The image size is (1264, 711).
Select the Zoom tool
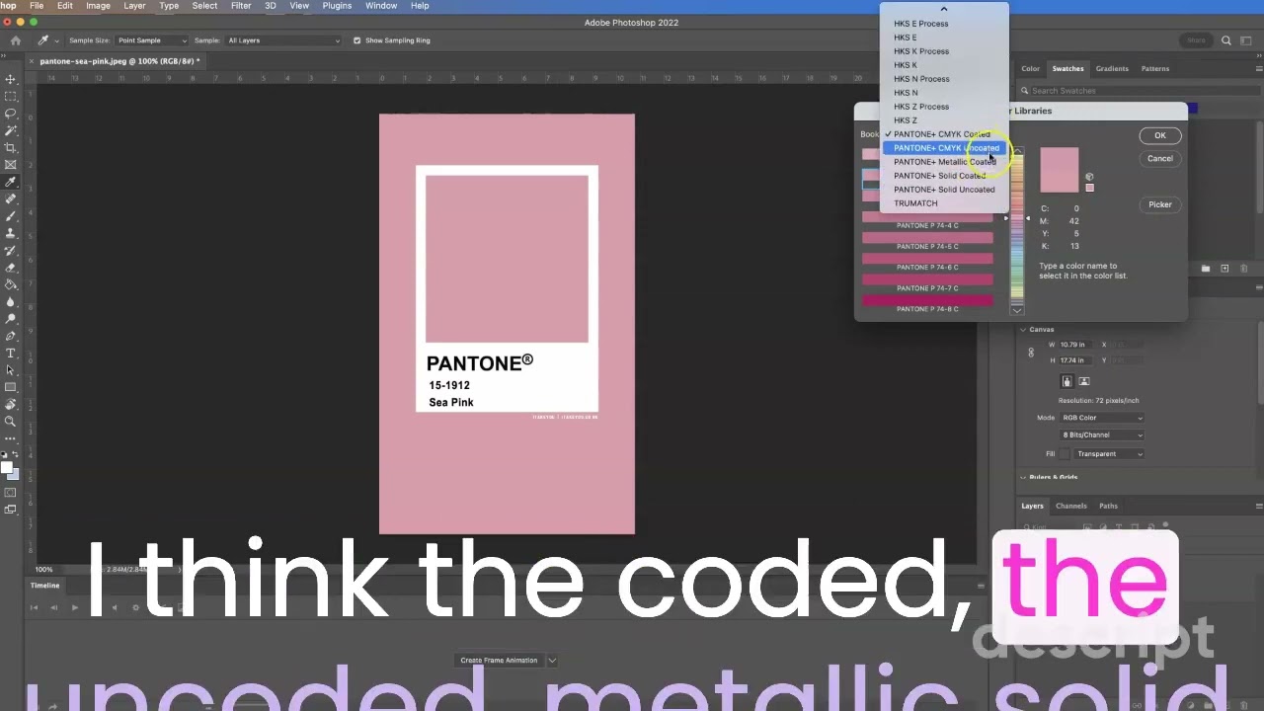11,422
